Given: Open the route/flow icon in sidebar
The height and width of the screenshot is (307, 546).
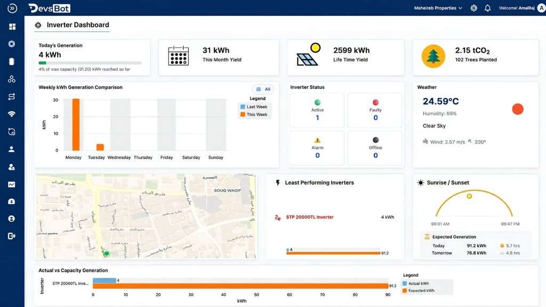Looking at the screenshot, I should point(12,97).
